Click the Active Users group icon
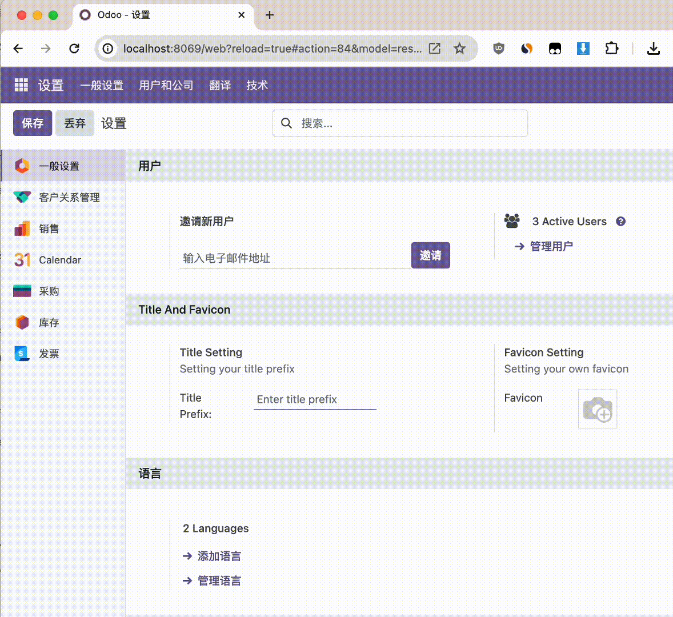Image resolution: width=673 pixels, height=617 pixels. [512, 221]
